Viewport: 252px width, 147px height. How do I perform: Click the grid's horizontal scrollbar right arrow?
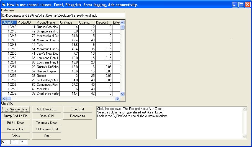coord(118,98)
